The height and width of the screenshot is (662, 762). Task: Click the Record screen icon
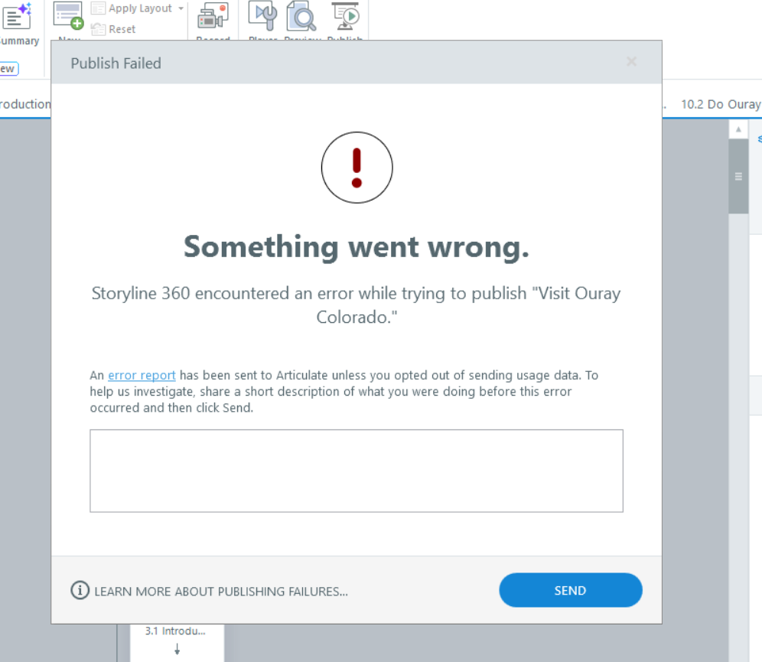(213, 17)
